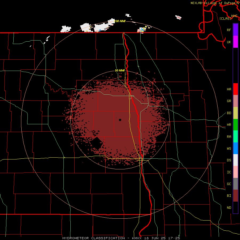This screenshot has width=240, height=240.
Task: Click the DS legend label
Action: (x=229, y=160)
